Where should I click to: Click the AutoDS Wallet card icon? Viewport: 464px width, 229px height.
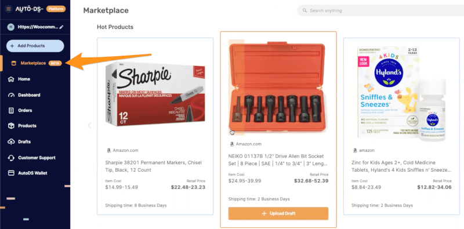(x=11, y=173)
